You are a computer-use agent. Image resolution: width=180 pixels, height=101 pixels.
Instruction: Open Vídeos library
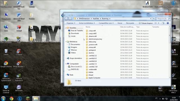click(x=73, y=53)
